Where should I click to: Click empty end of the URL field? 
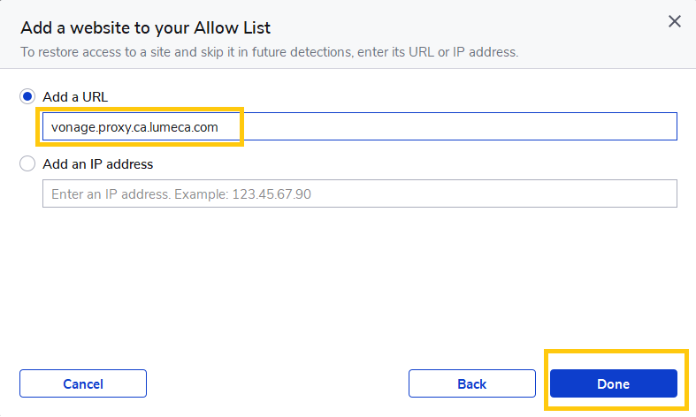531,127
